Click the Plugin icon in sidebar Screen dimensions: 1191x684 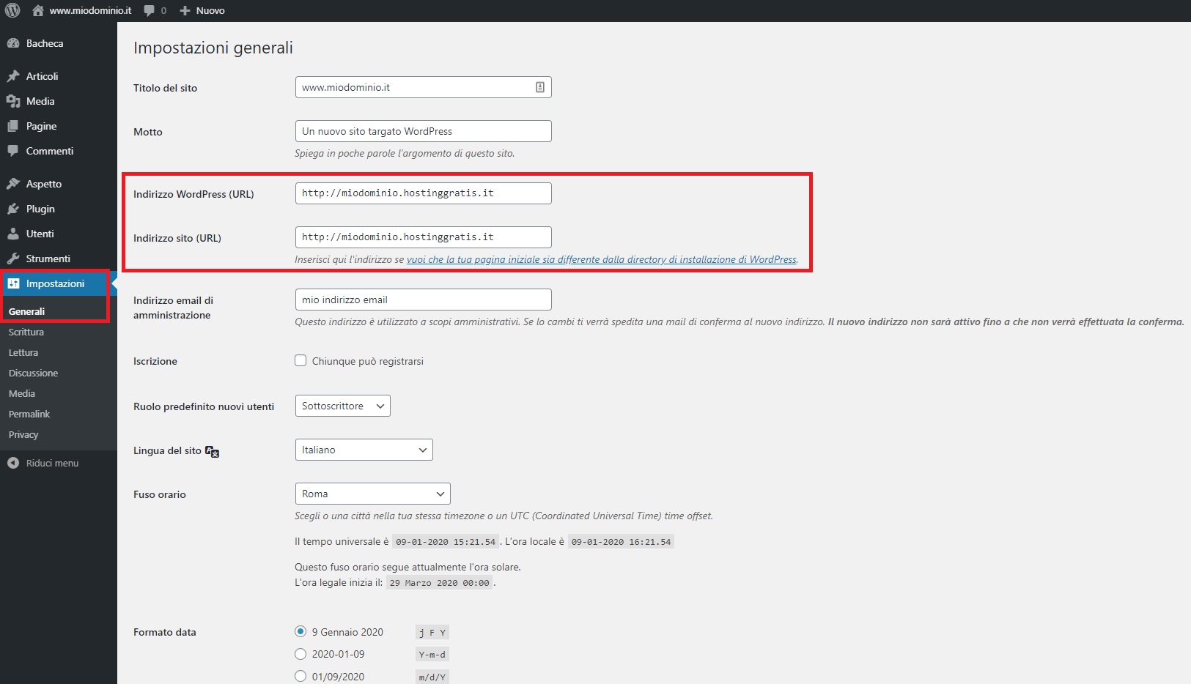(x=13, y=209)
